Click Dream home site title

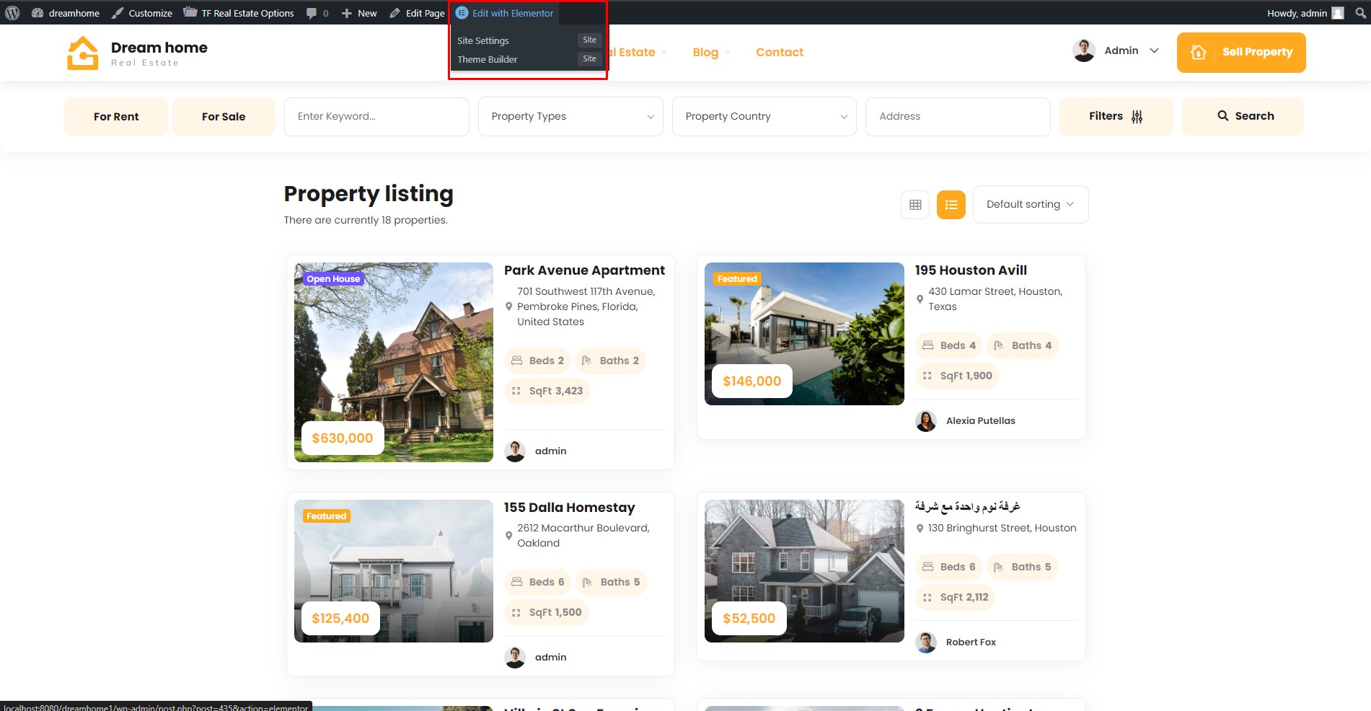pos(159,48)
